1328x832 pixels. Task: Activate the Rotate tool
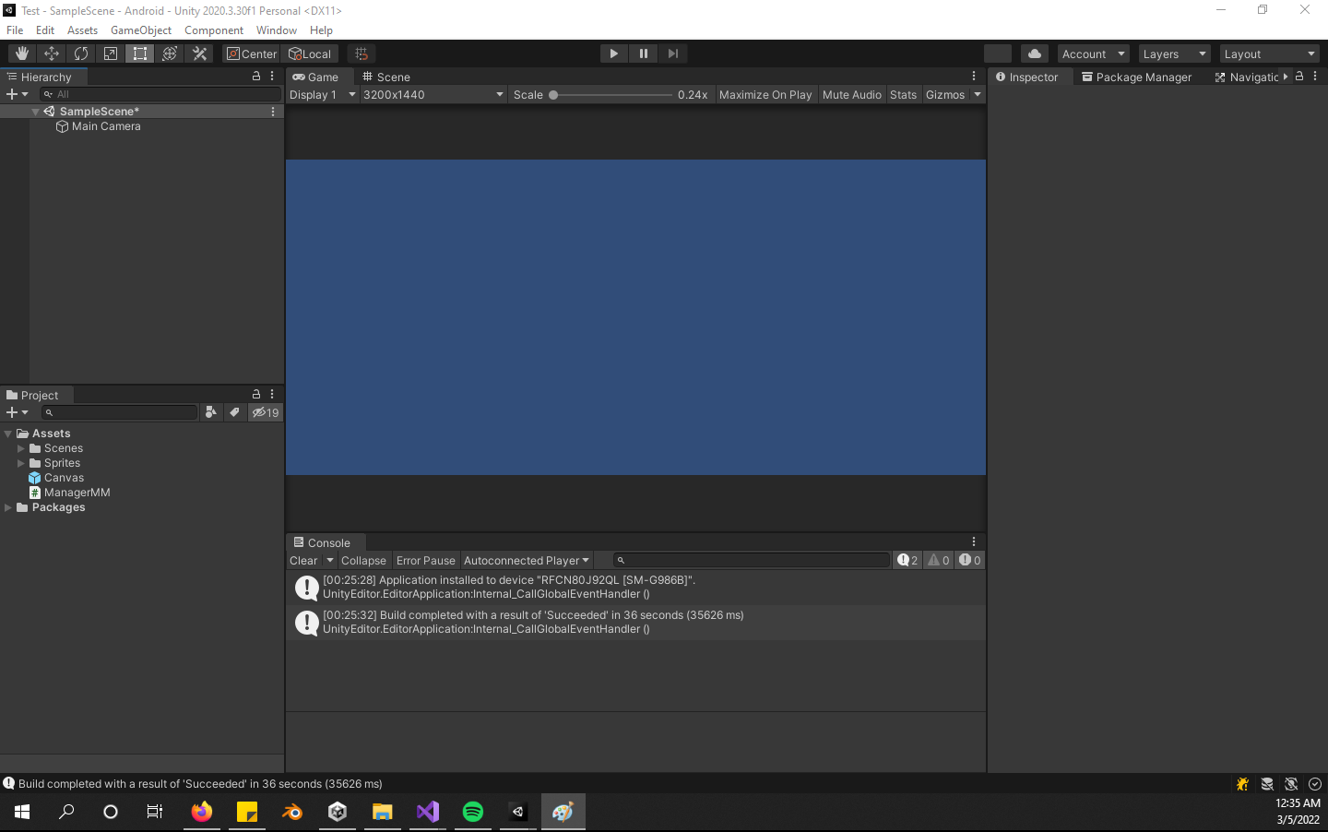pyautogui.click(x=80, y=53)
